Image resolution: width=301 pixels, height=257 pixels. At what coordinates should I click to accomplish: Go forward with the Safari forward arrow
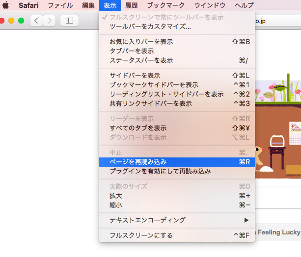50,21
